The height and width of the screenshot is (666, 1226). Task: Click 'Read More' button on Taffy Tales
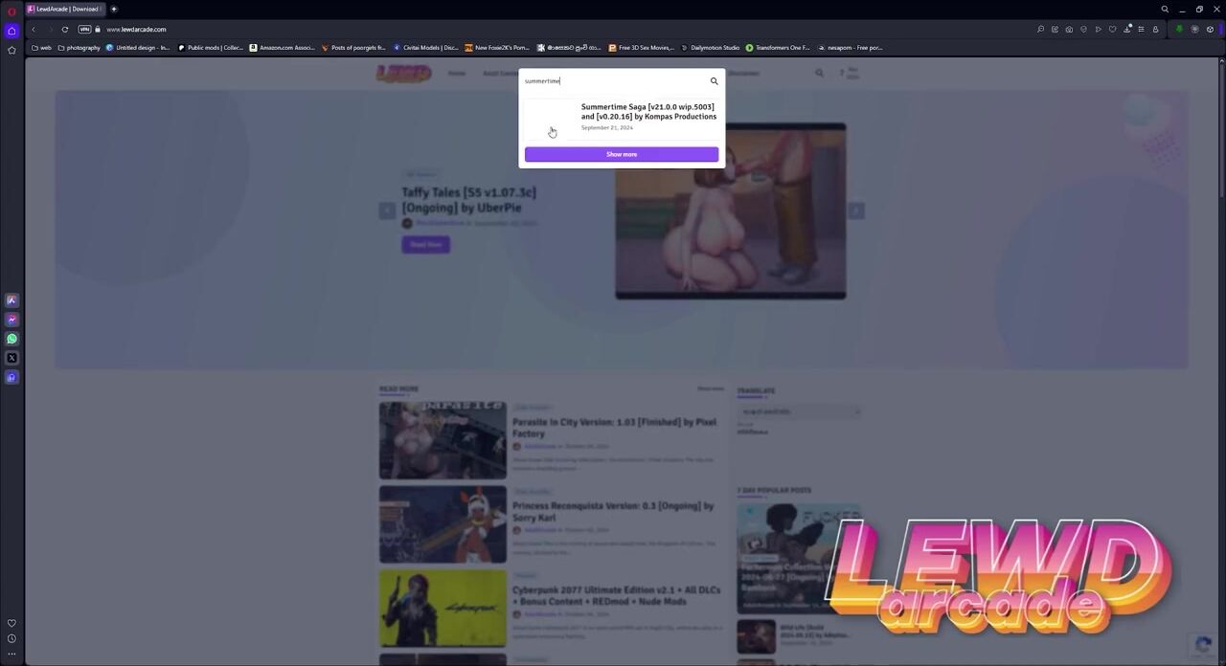pyautogui.click(x=426, y=245)
